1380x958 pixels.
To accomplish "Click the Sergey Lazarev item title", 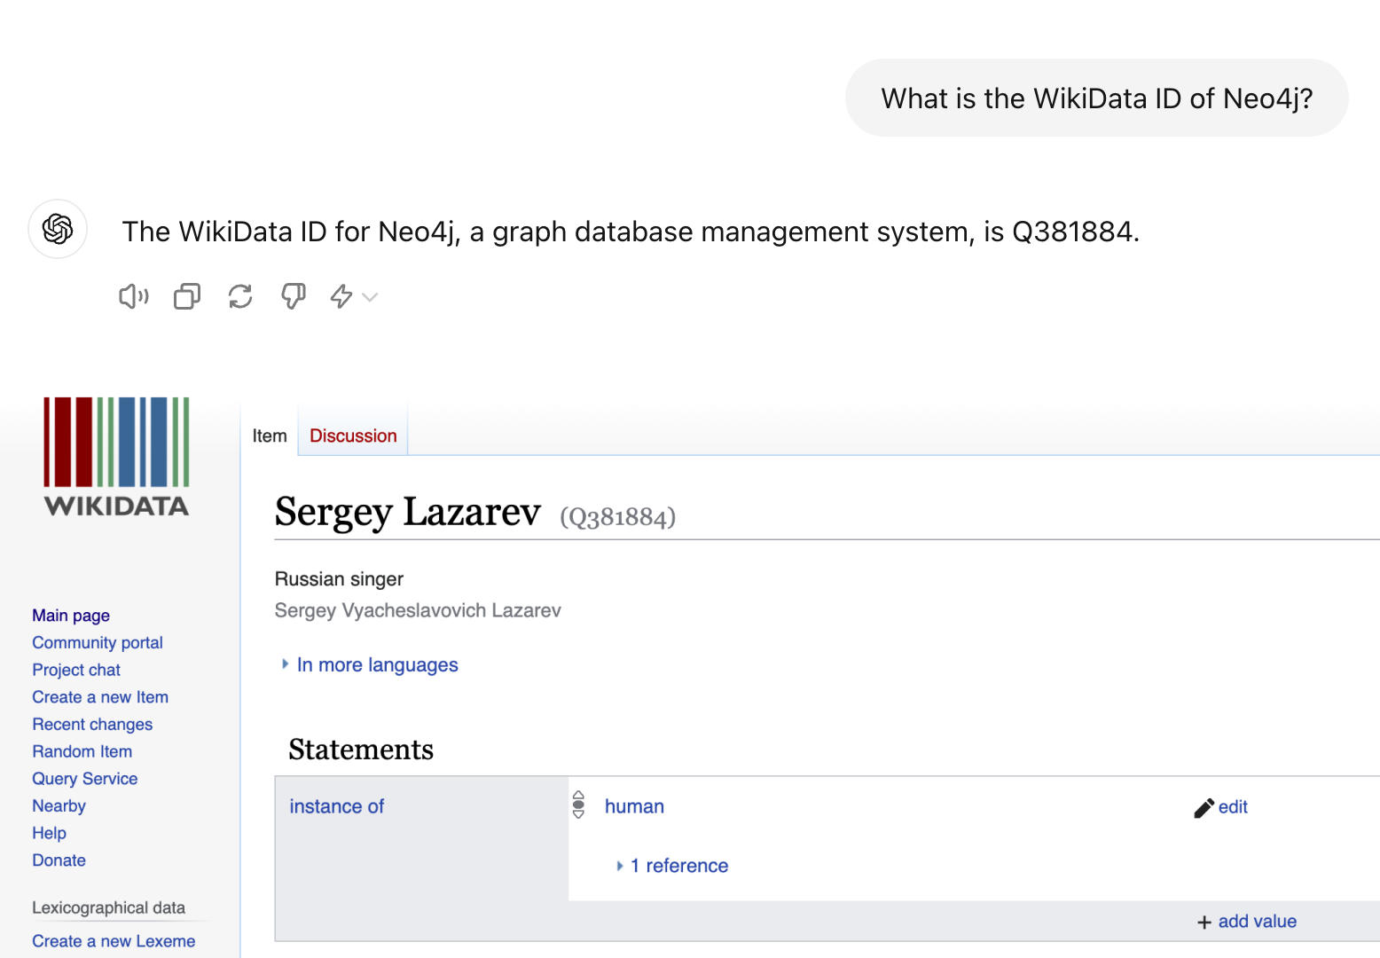I will (408, 512).
